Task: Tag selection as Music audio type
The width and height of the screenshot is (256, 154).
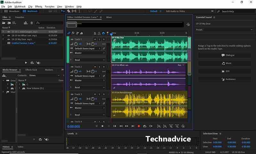Action: [225, 63]
